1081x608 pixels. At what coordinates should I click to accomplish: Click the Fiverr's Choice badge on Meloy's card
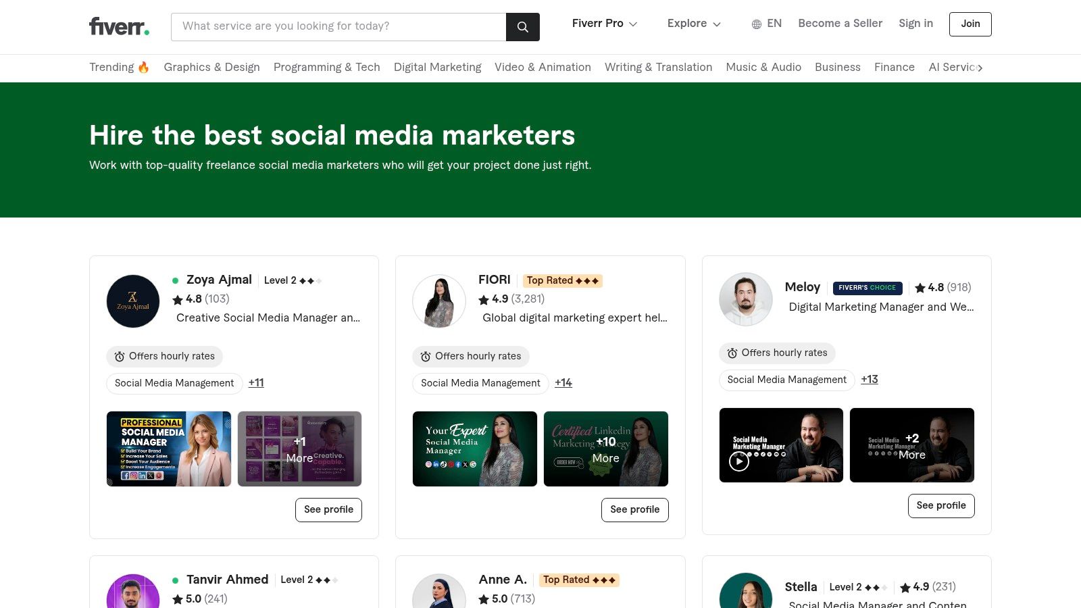[x=868, y=288]
